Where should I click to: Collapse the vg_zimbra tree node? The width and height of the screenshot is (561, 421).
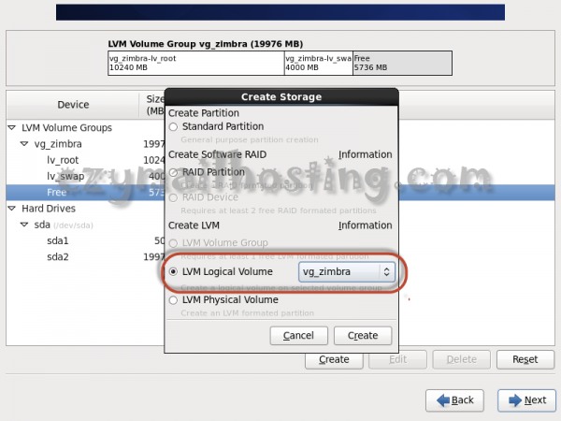24,144
